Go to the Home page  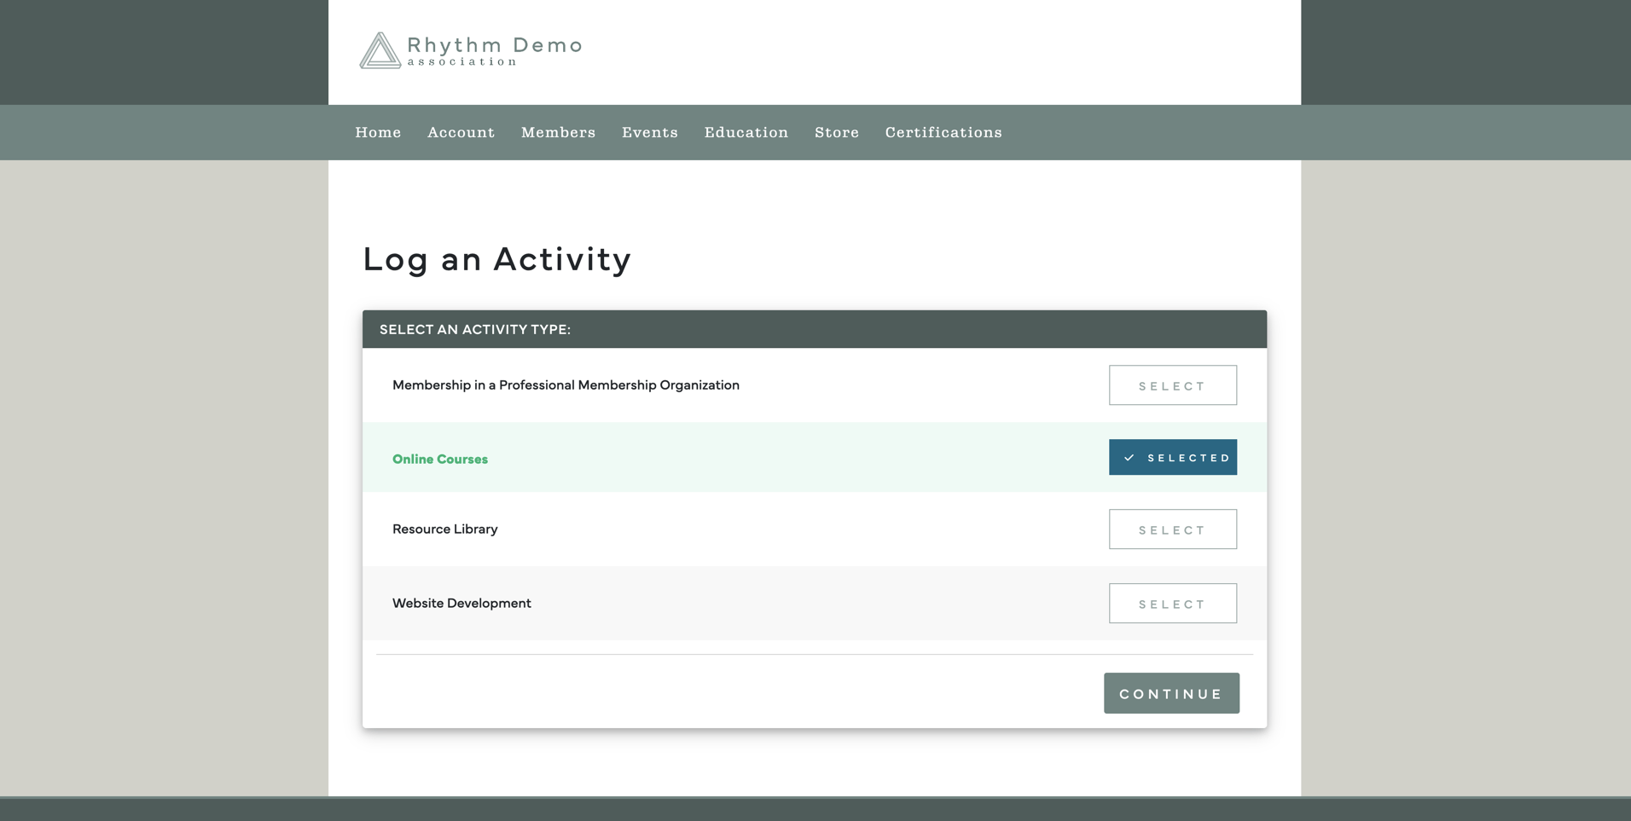378,132
